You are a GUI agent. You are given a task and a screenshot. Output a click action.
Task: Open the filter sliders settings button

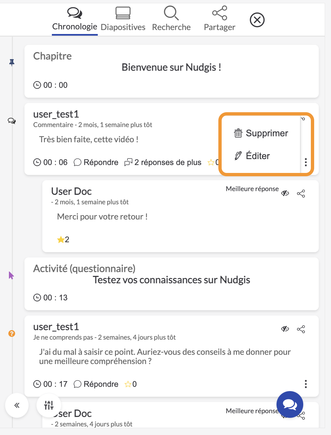click(x=49, y=405)
